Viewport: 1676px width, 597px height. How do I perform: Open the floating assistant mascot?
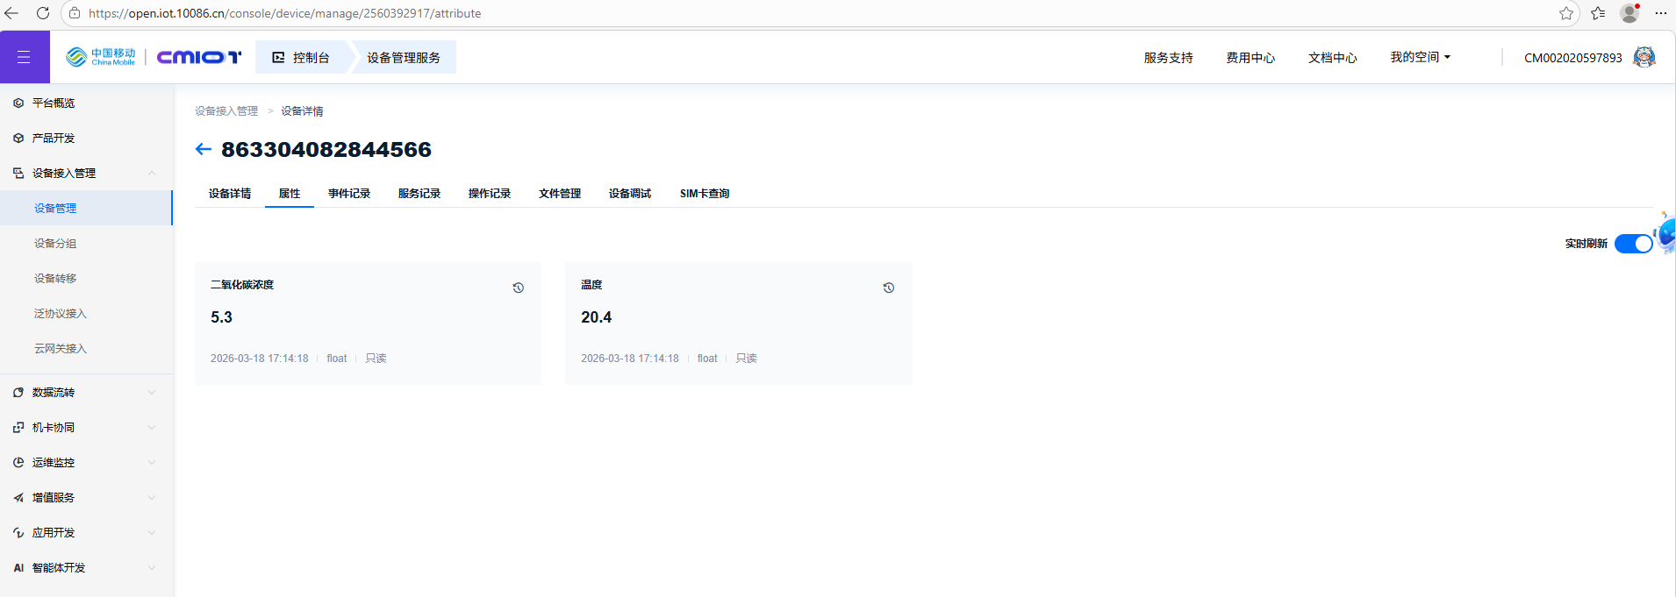click(1665, 233)
